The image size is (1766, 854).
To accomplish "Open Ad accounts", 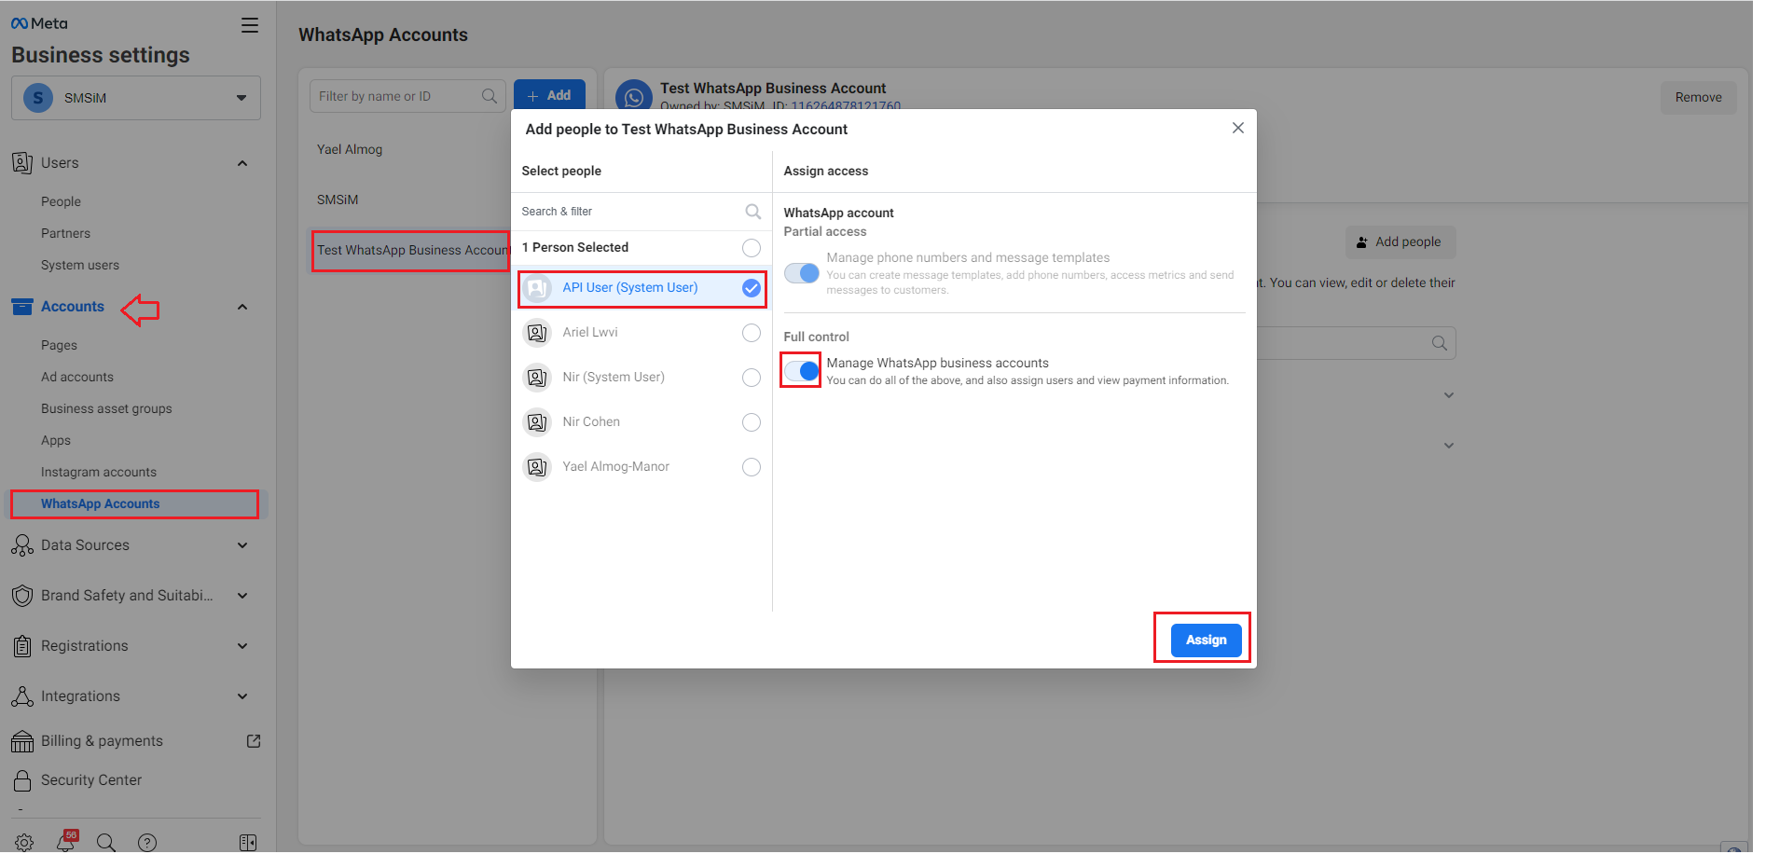I will (x=77, y=377).
